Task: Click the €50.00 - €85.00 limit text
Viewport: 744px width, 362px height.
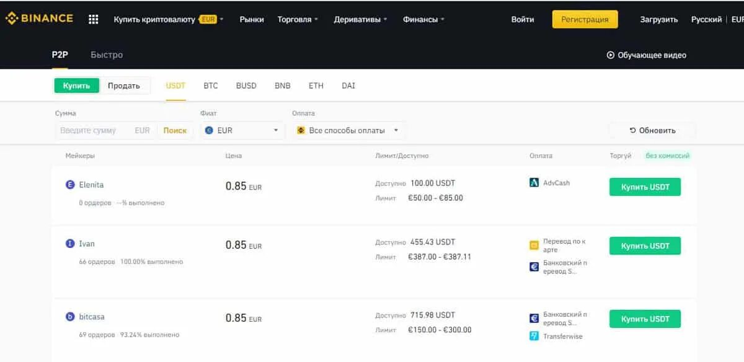Action: point(435,198)
